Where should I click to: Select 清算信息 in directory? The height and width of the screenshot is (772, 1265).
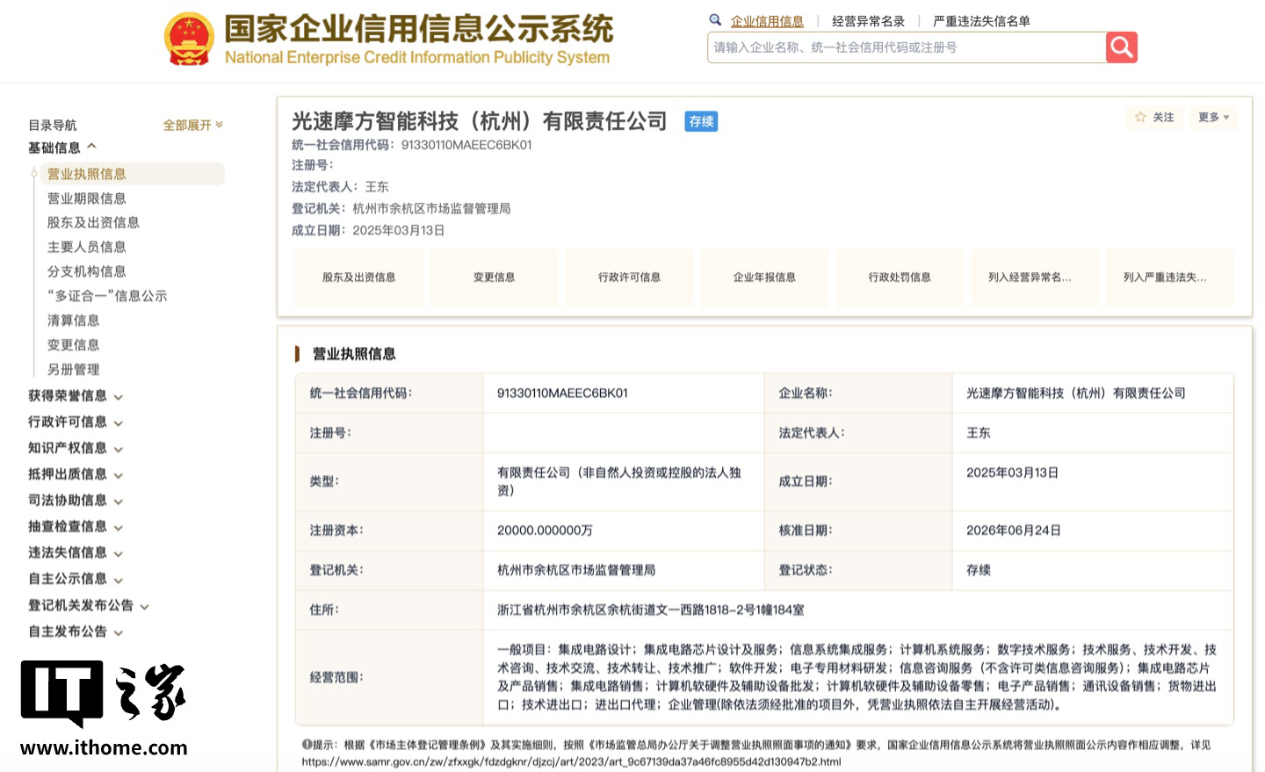click(x=73, y=321)
